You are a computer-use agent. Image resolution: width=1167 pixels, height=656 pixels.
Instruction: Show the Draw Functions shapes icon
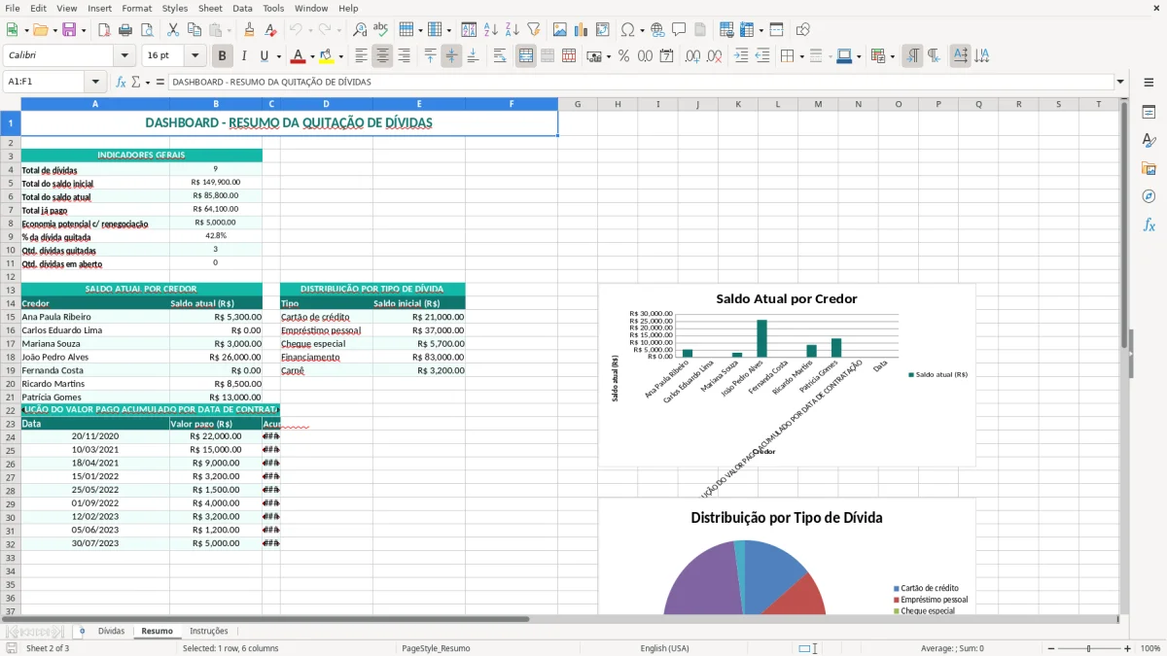[803, 30]
